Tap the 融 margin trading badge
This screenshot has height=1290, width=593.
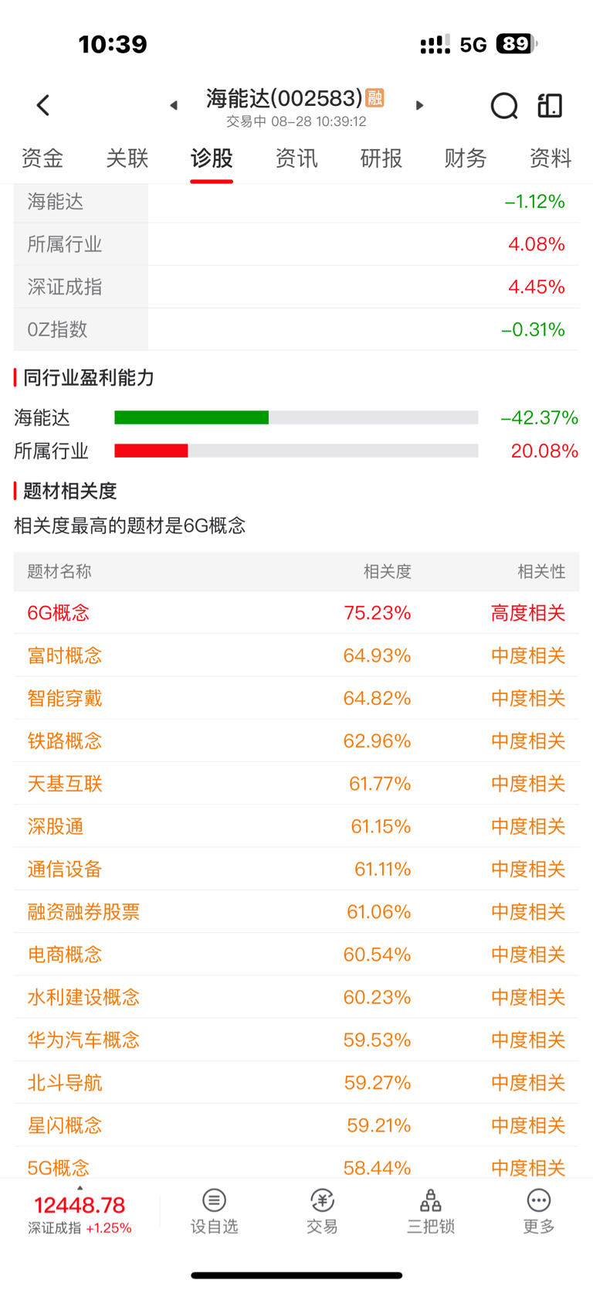(375, 98)
